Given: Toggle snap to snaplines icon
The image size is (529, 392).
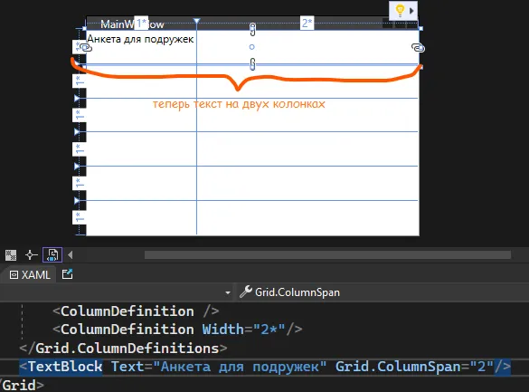Looking at the screenshot, I should tap(32, 255).
